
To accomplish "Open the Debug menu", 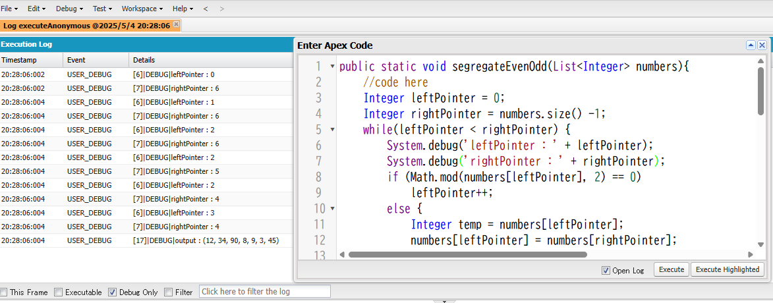I will coord(69,9).
